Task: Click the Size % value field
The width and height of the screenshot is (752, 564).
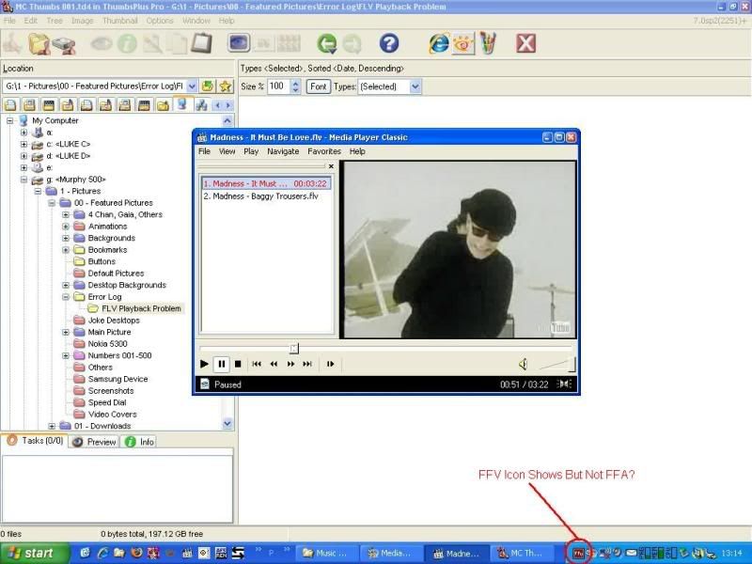Action: click(x=278, y=86)
